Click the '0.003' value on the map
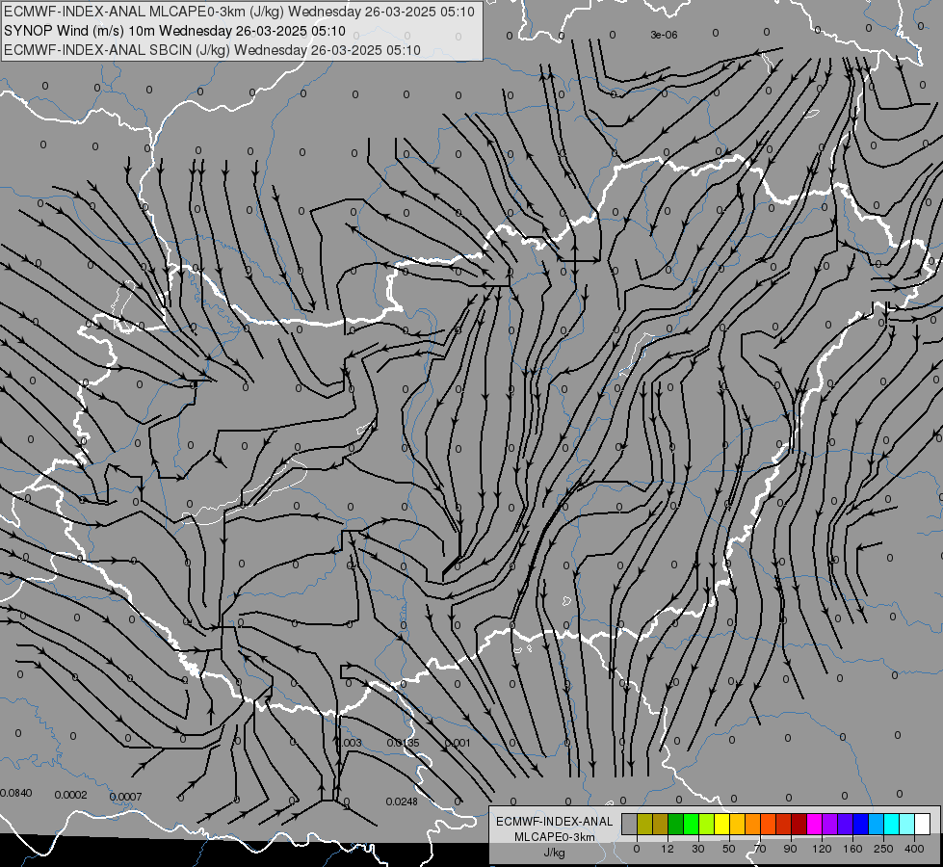 coord(349,743)
